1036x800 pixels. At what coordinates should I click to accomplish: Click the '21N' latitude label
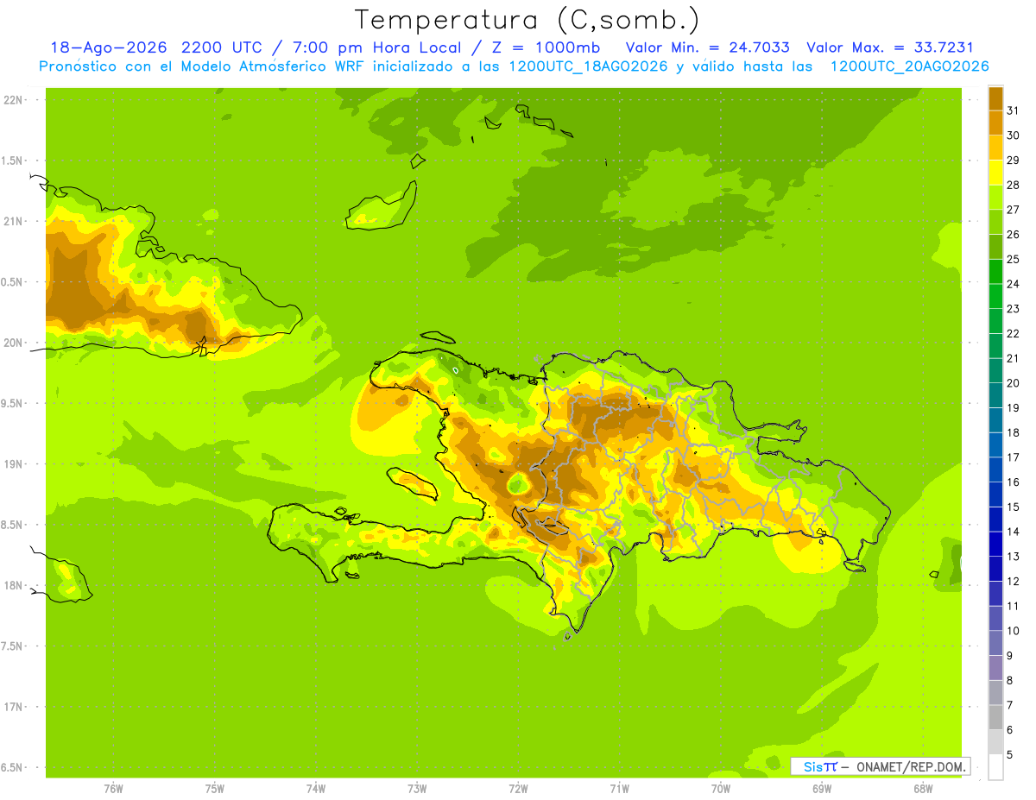tap(13, 222)
